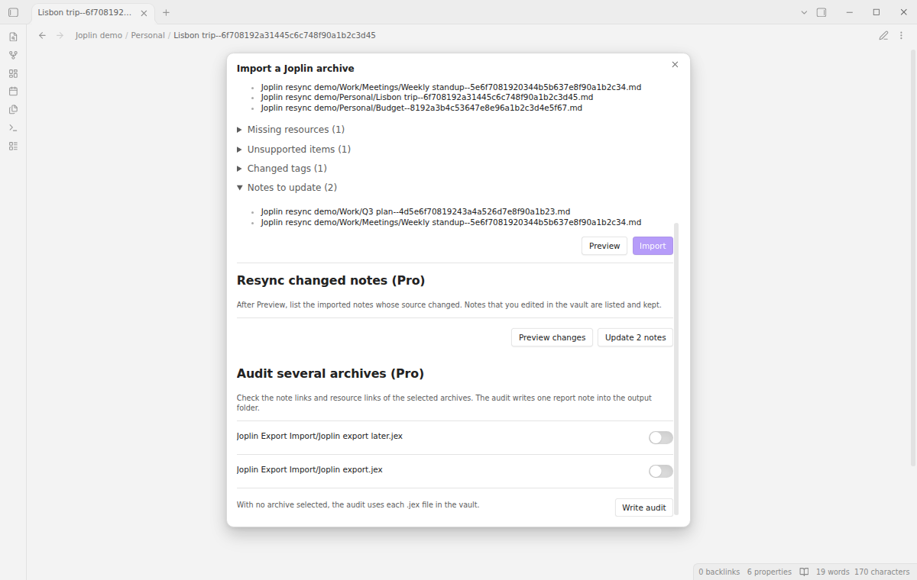This screenshot has height=580, width=917.
Task: Open a new tab with plus icon
Action: click(x=166, y=12)
